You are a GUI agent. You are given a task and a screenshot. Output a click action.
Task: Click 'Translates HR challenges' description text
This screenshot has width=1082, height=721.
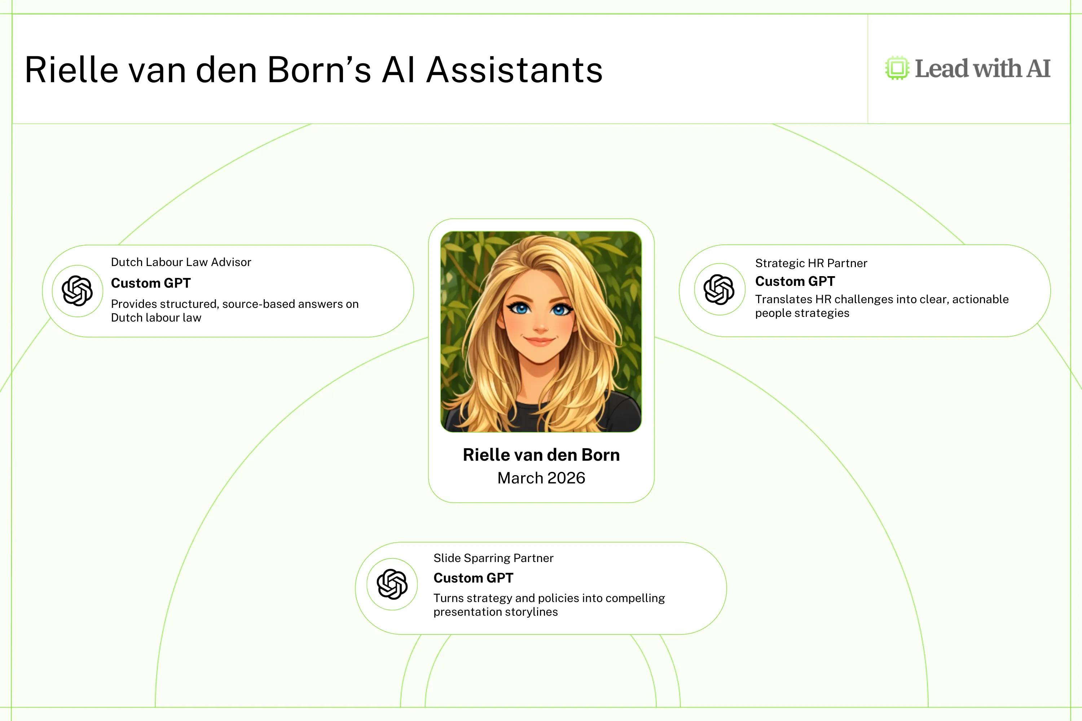(881, 299)
